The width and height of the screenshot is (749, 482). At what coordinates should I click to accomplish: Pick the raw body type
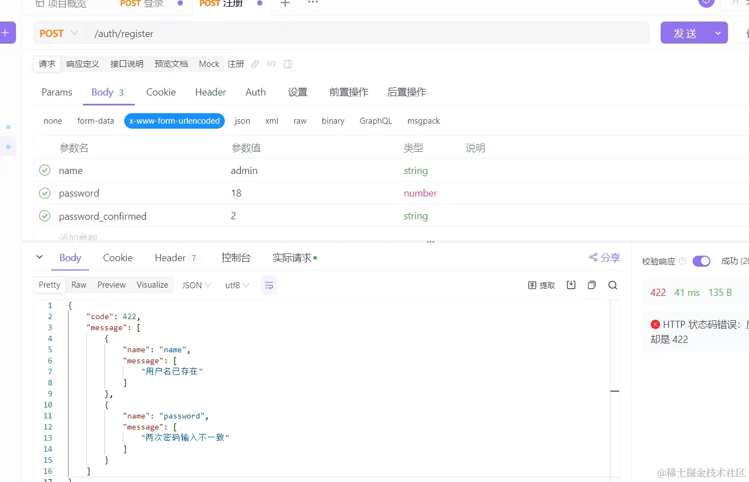pyautogui.click(x=300, y=121)
